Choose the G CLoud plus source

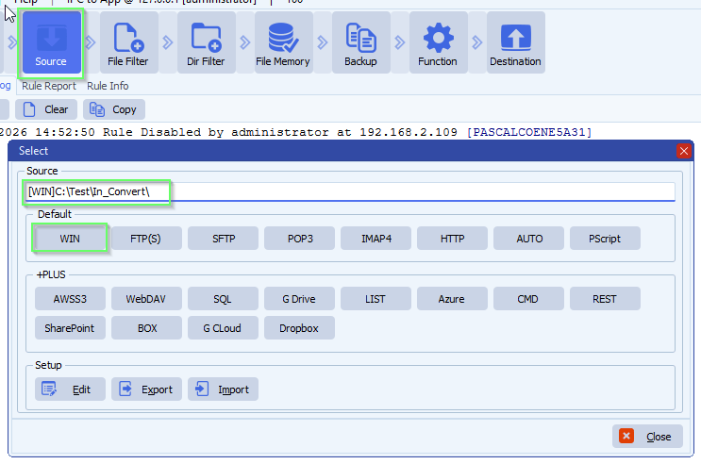[223, 327]
